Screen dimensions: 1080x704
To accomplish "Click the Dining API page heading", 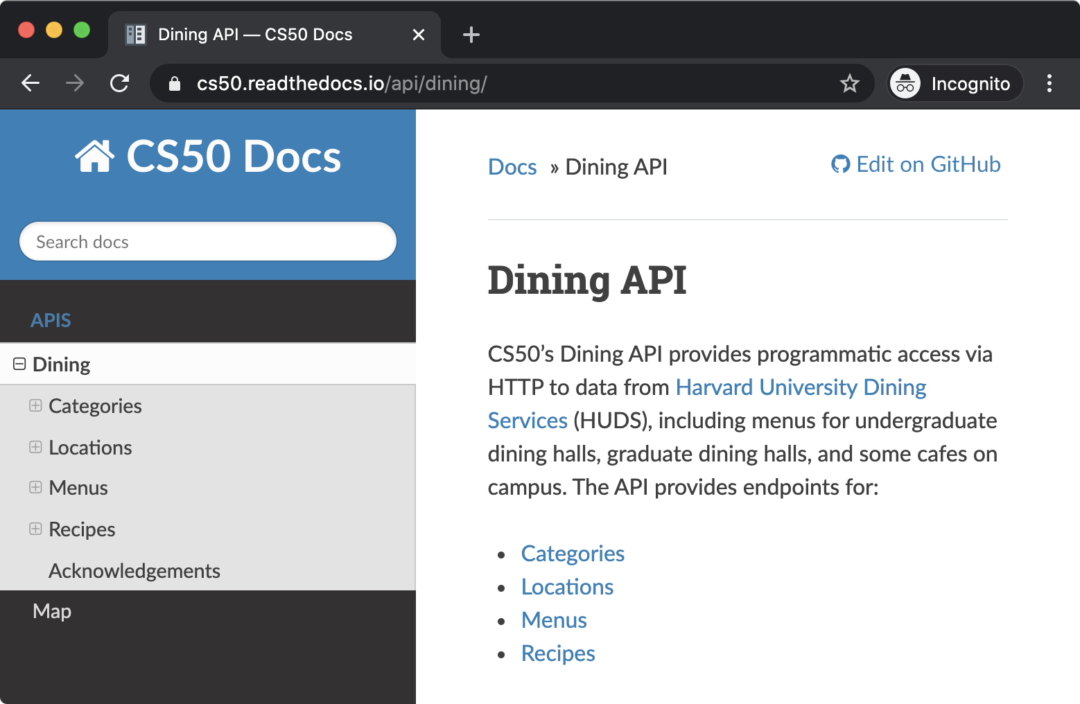I will pos(587,281).
